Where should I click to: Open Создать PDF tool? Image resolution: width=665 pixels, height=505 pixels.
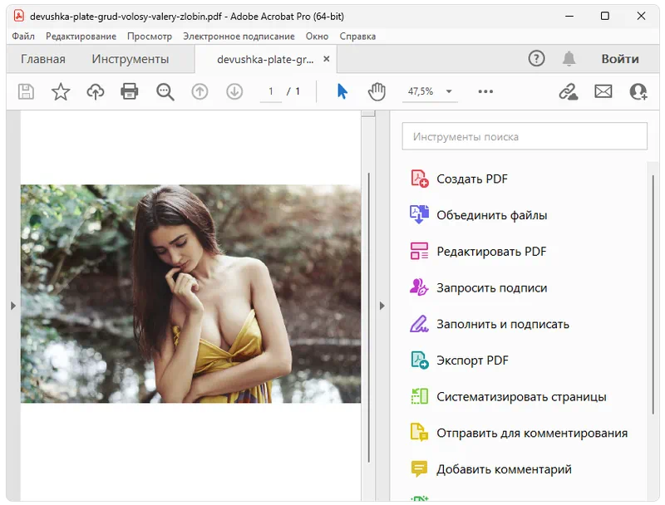(x=472, y=179)
